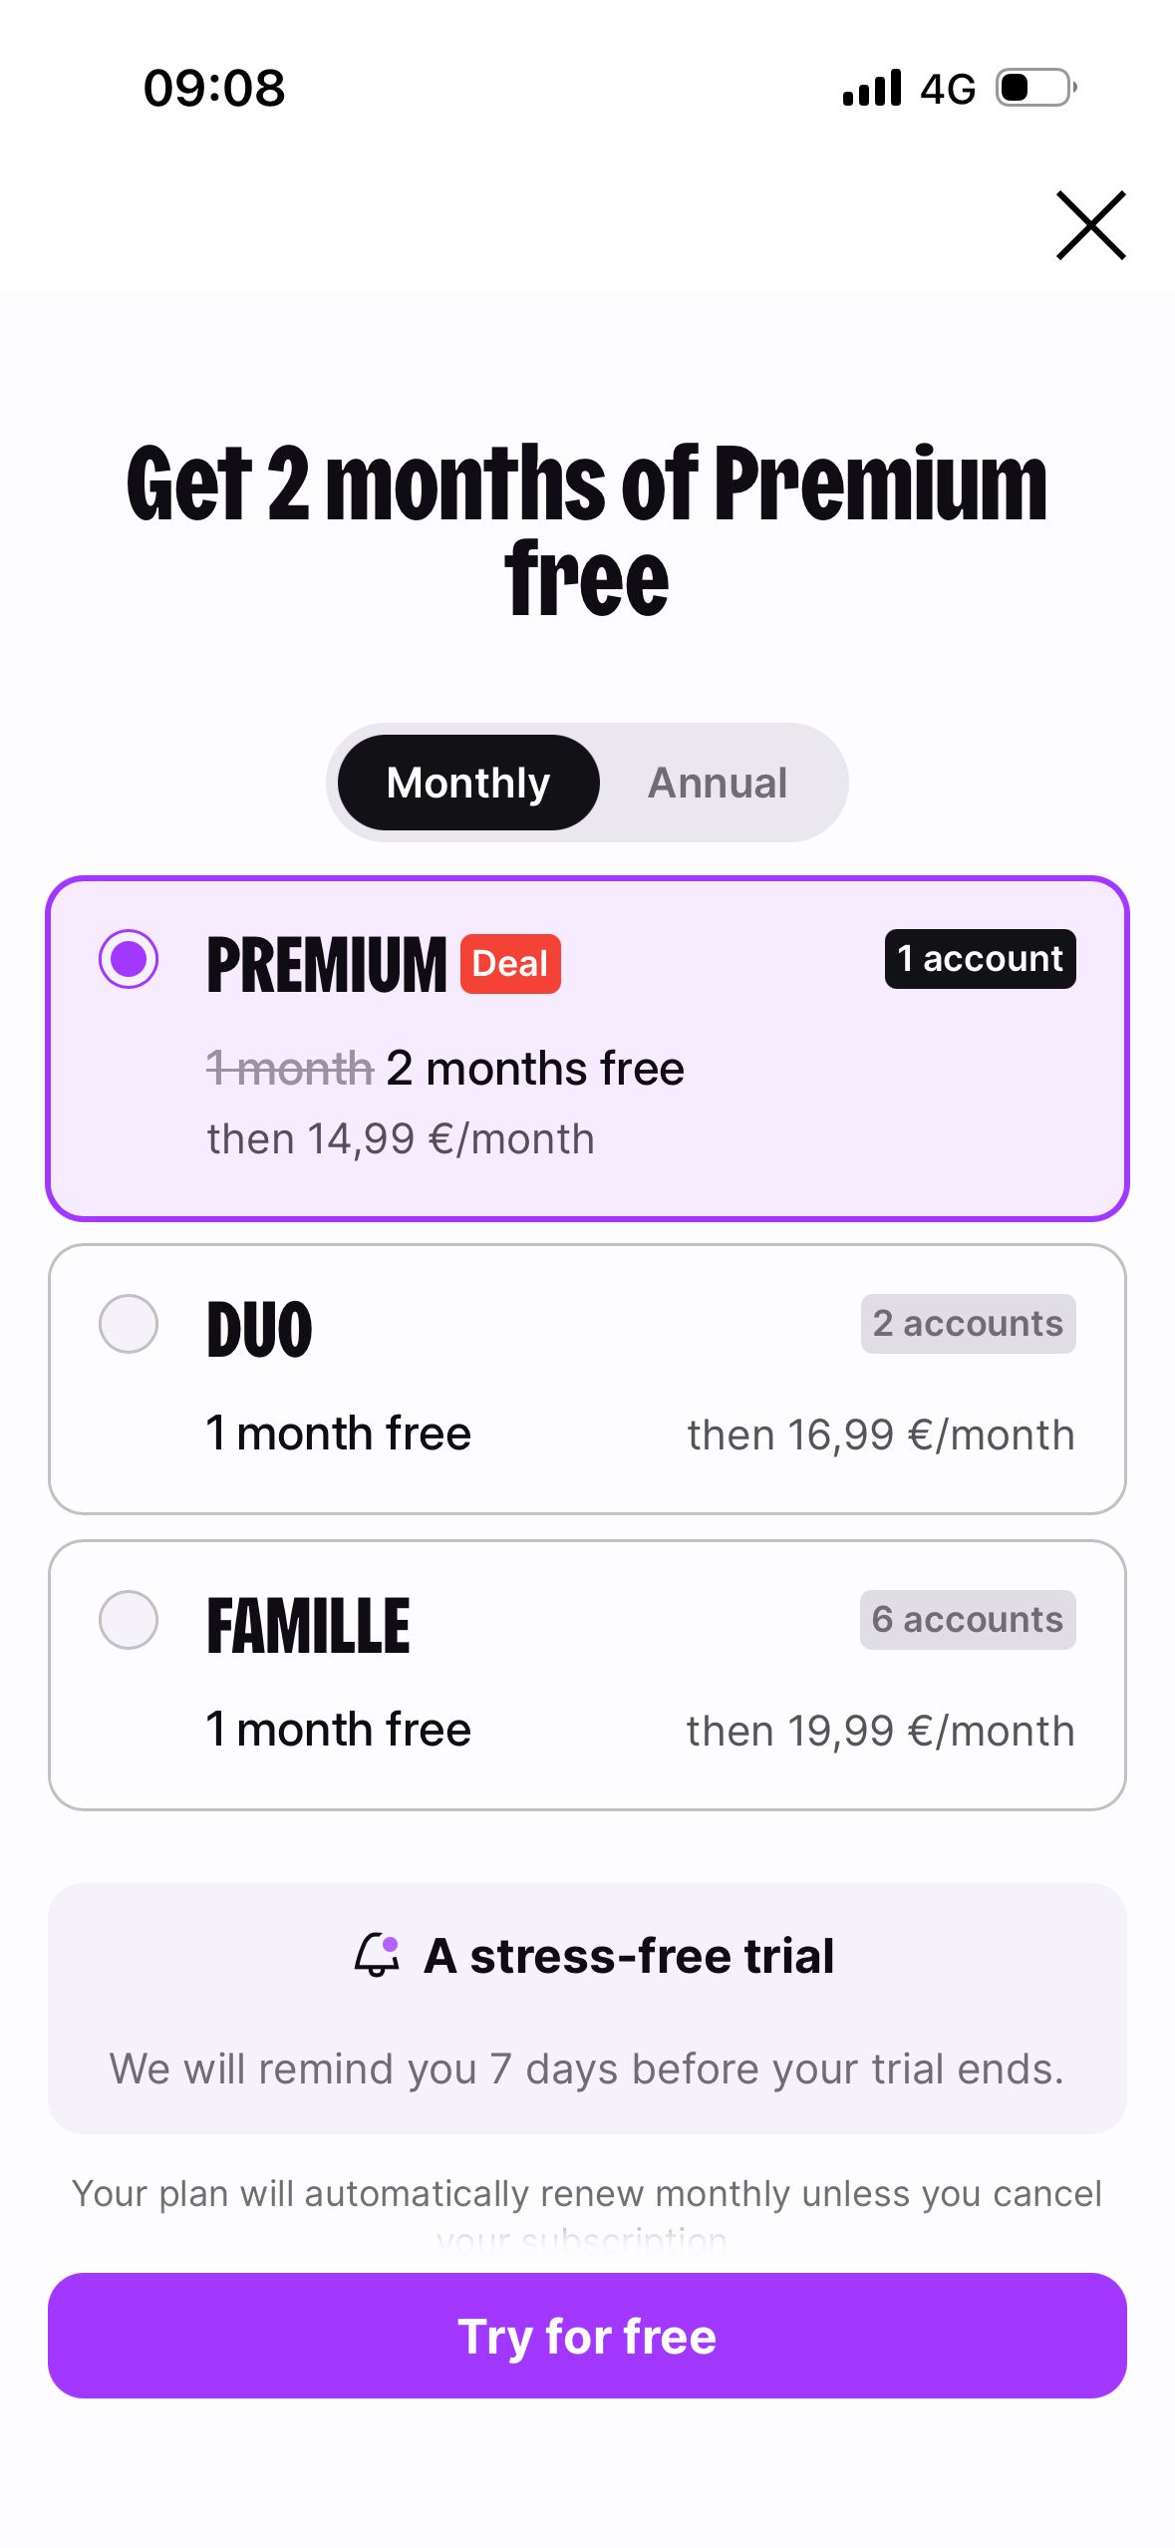Switch billing to Monthly
Viewport: 1175px width, 2548px height.
coord(468,783)
